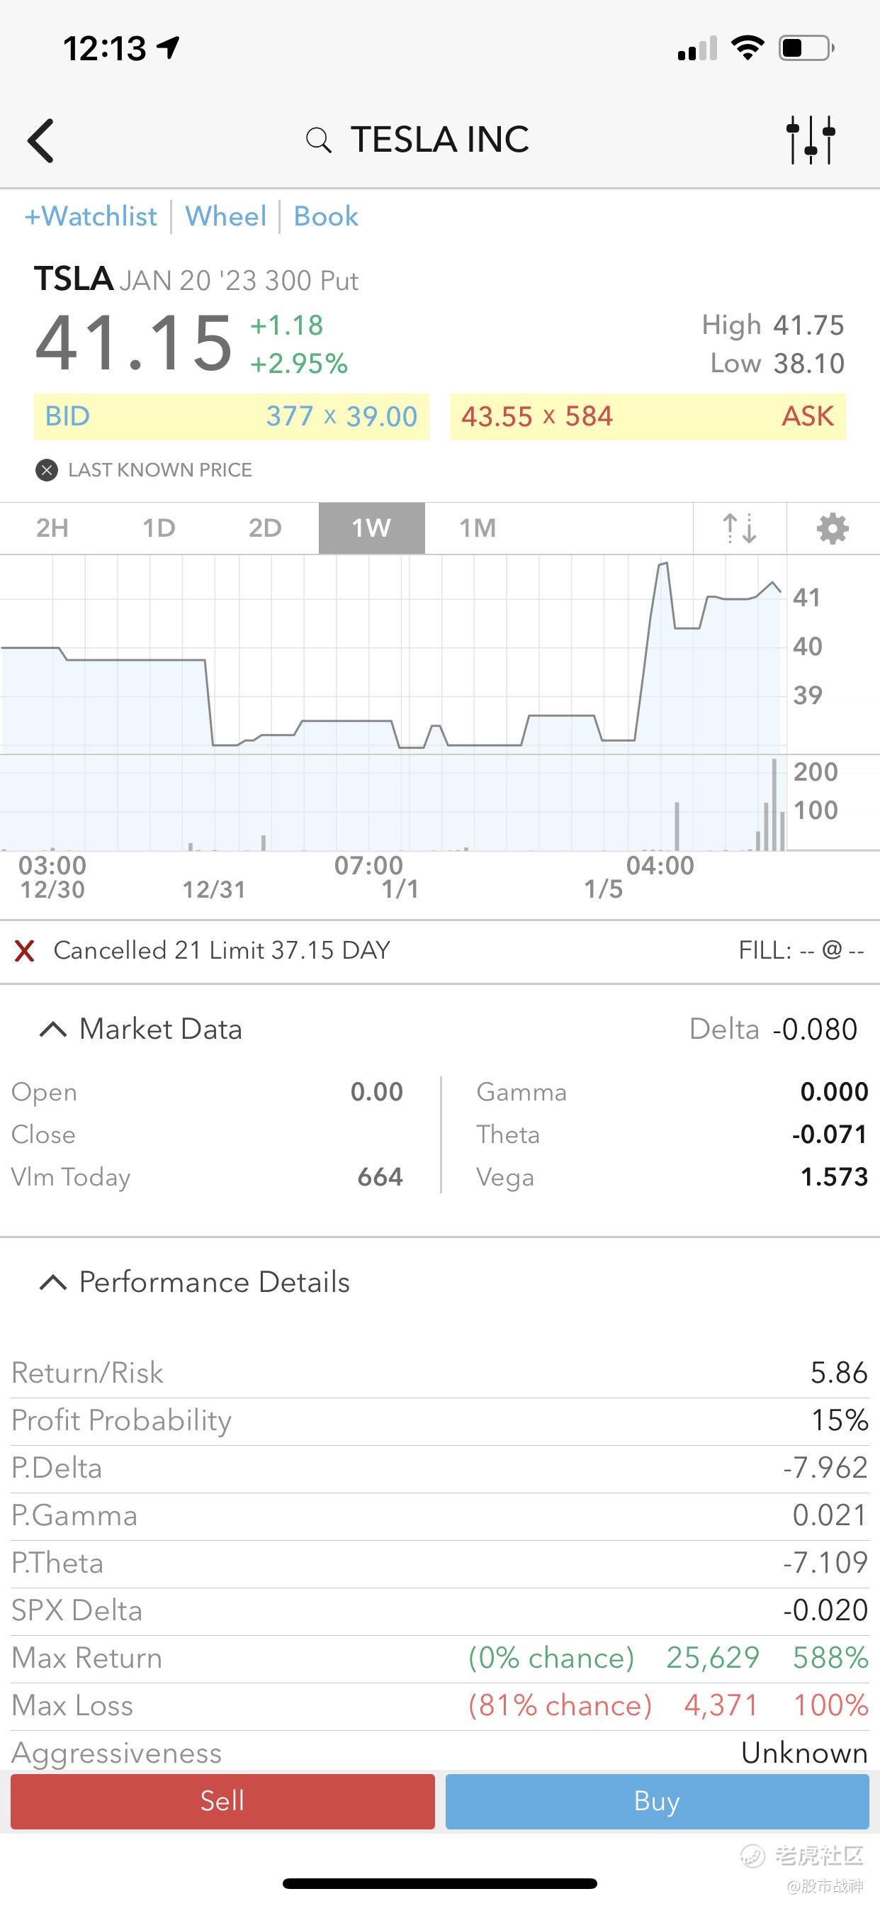880x1906 pixels.
Task: Tap the up-down arrows chart icon
Action: pyautogui.click(x=740, y=528)
